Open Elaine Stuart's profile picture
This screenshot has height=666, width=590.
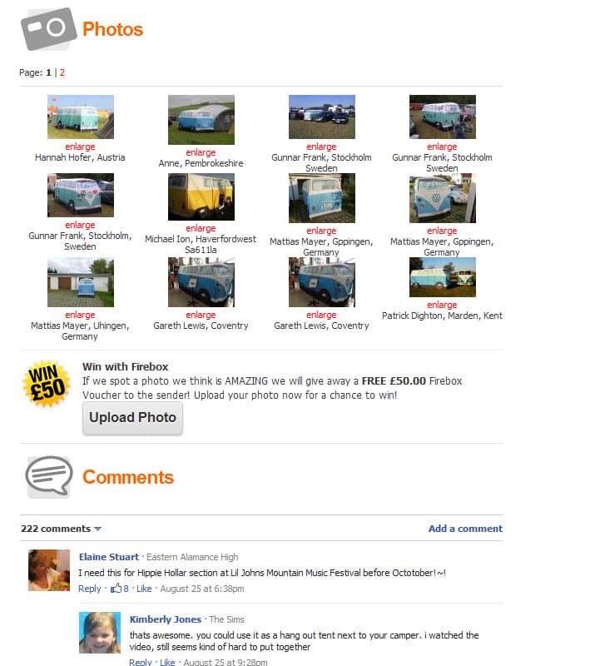49,570
